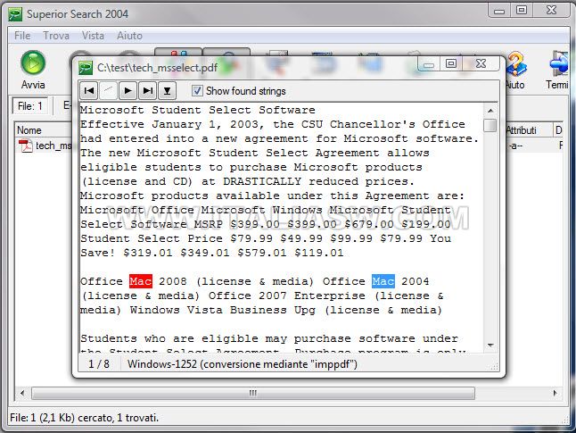Screen dimensions: 576x433
Task: Jump to last found string button
Action: click(x=148, y=90)
